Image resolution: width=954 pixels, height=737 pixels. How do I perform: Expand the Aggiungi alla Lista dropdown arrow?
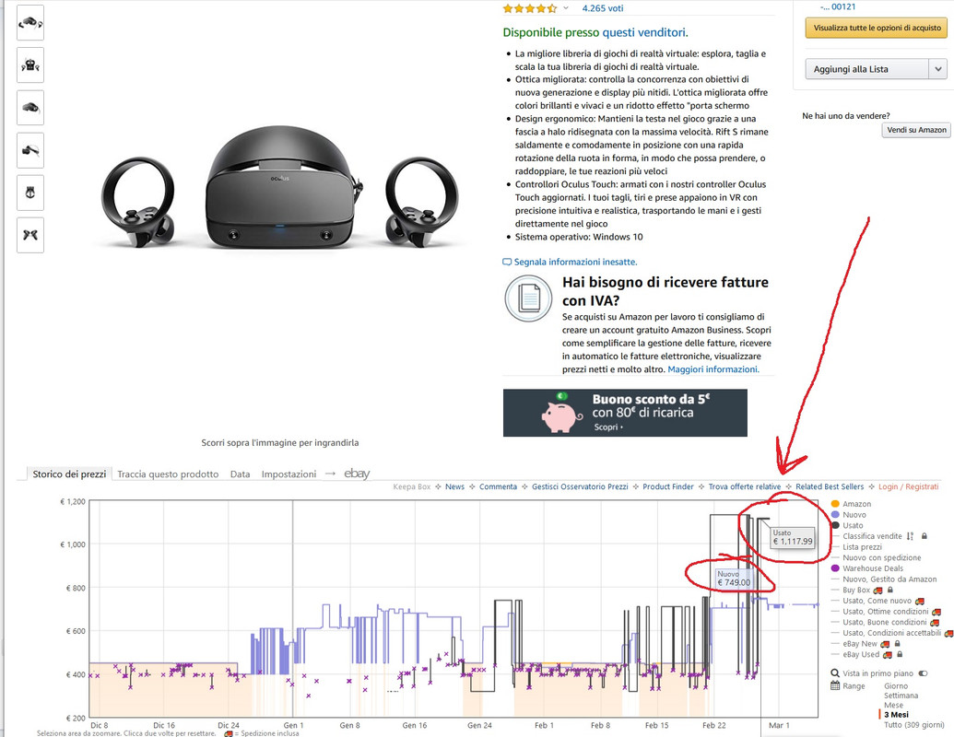[938, 69]
